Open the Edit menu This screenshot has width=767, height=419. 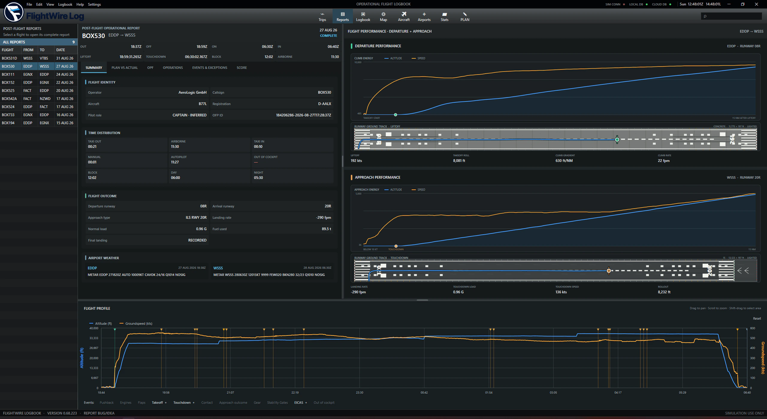pos(39,4)
